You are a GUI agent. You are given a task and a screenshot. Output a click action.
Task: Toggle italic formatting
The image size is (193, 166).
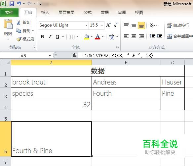pos(50,37)
